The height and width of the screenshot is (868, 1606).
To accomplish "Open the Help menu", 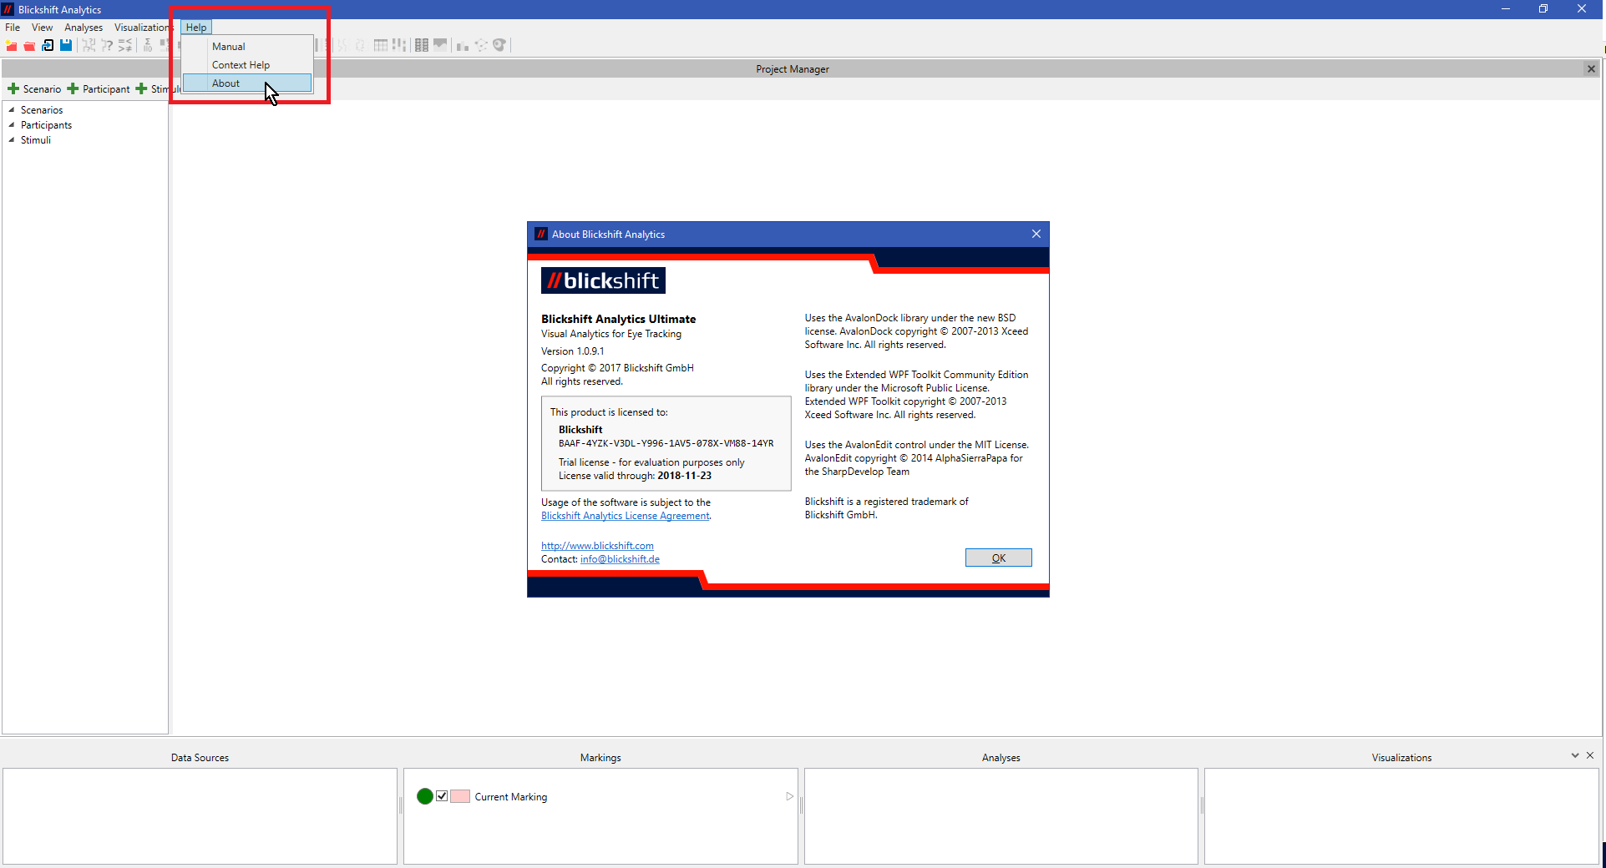I will tap(196, 27).
